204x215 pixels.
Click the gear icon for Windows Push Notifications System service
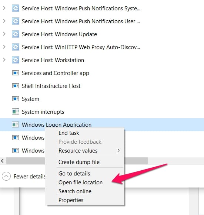(16, 8)
